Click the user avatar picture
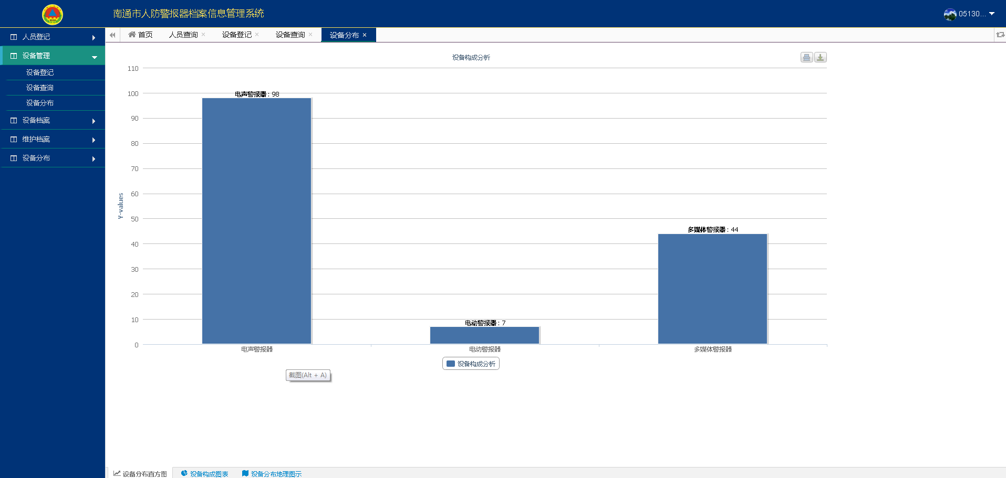This screenshot has width=1006, height=478. pos(950,14)
